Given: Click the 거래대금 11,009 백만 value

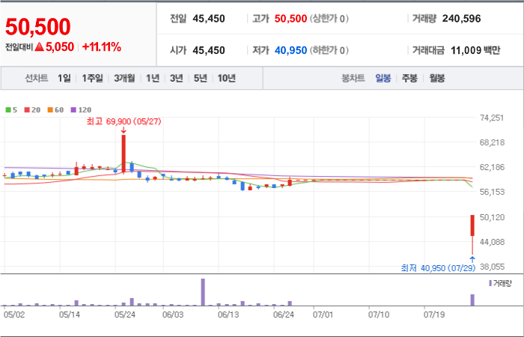Looking at the screenshot, I should pyautogui.click(x=475, y=50).
